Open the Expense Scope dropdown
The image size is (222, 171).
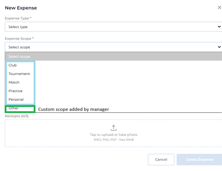click(x=114, y=47)
